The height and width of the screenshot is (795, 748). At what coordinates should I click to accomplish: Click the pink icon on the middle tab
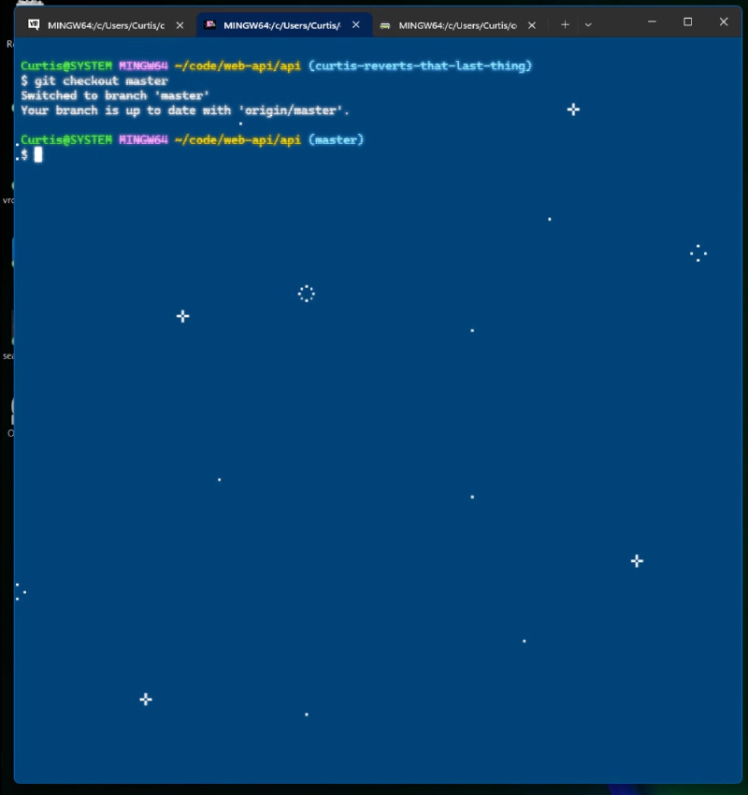pyautogui.click(x=210, y=25)
